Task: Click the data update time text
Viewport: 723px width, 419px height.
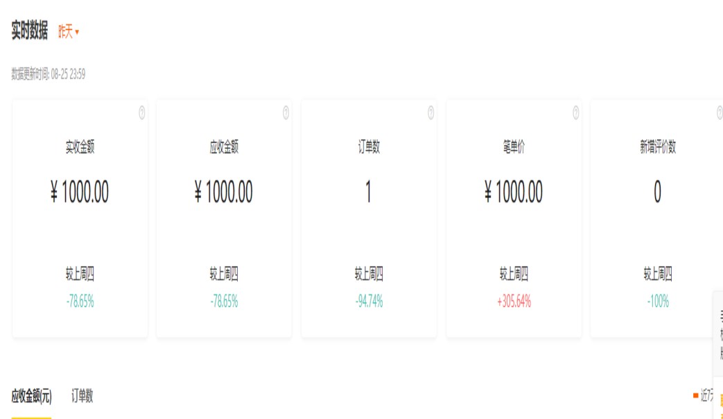Action: click(x=49, y=74)
